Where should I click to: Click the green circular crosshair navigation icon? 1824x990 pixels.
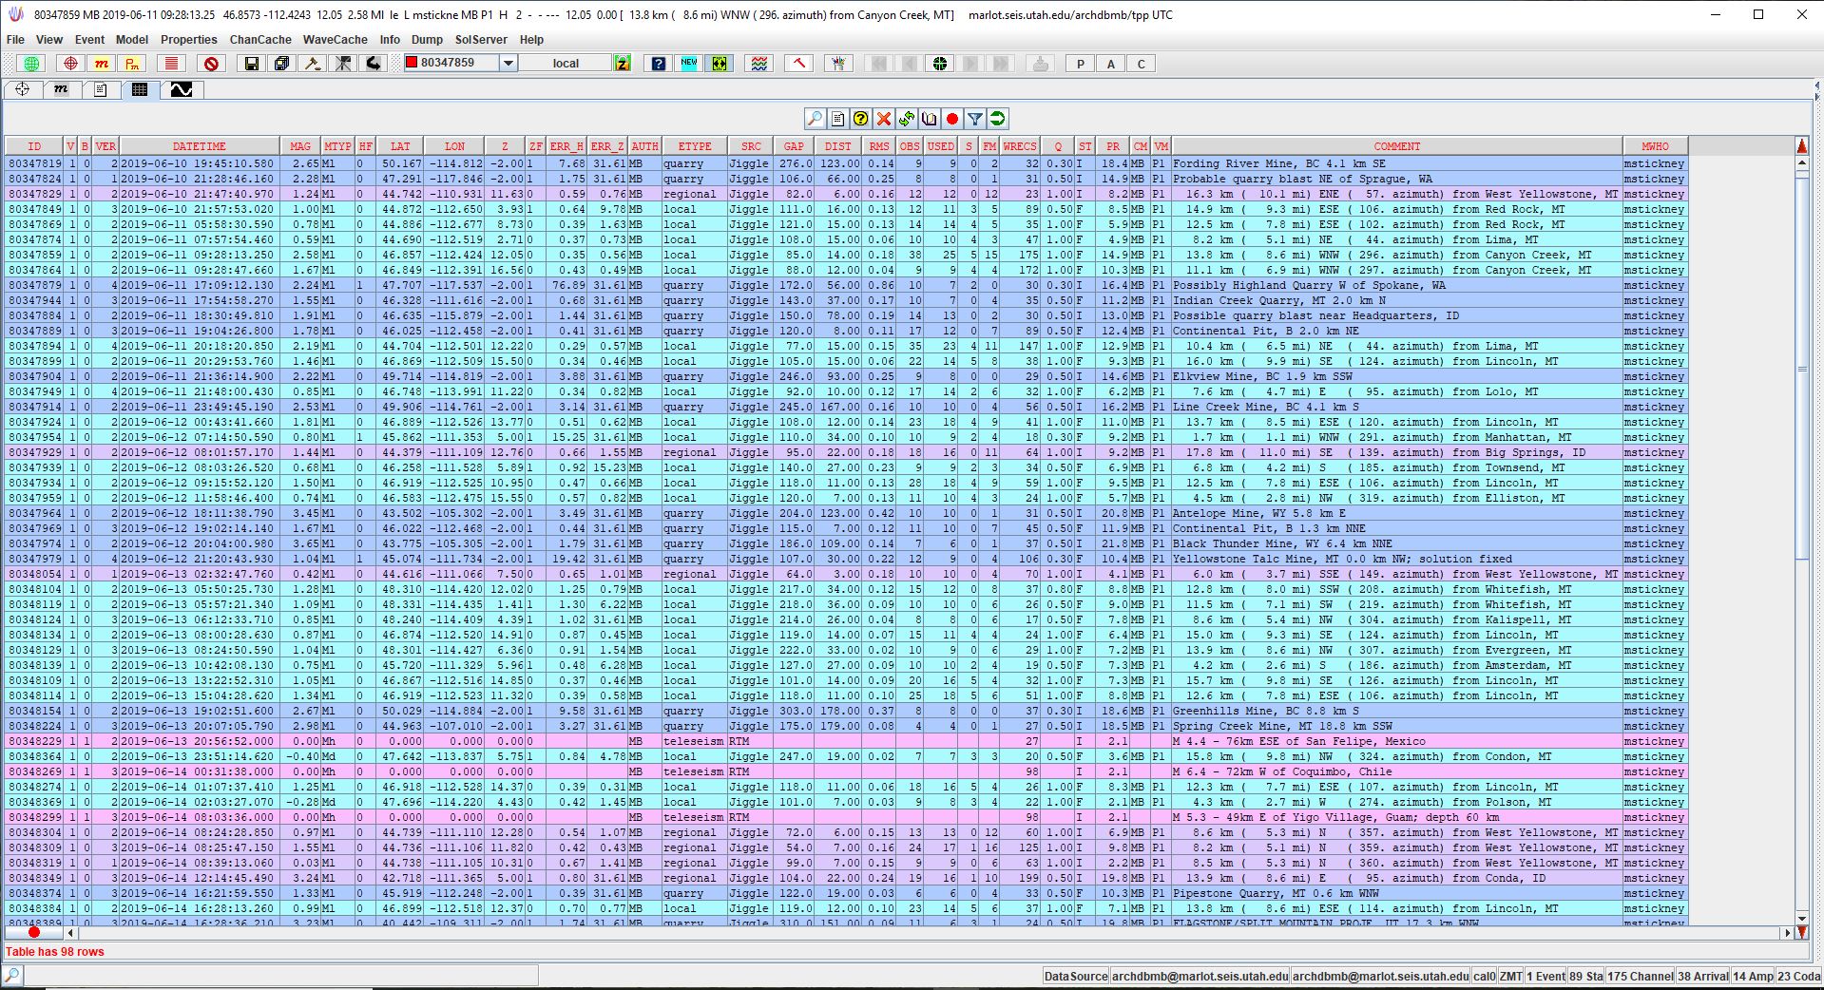pyautogui.click(x=940, y=64)
